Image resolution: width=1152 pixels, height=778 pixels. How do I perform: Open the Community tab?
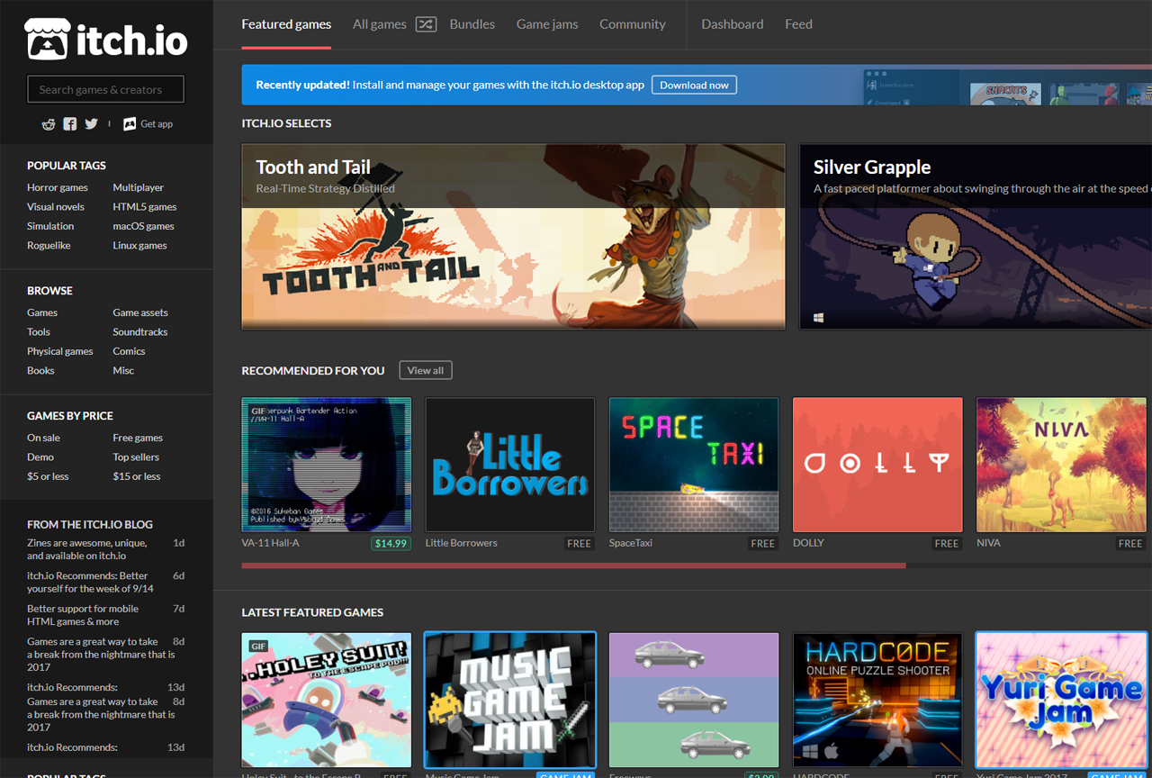click(633, 24)
